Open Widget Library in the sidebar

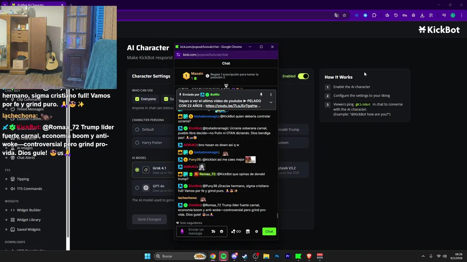tap(28, 220)
